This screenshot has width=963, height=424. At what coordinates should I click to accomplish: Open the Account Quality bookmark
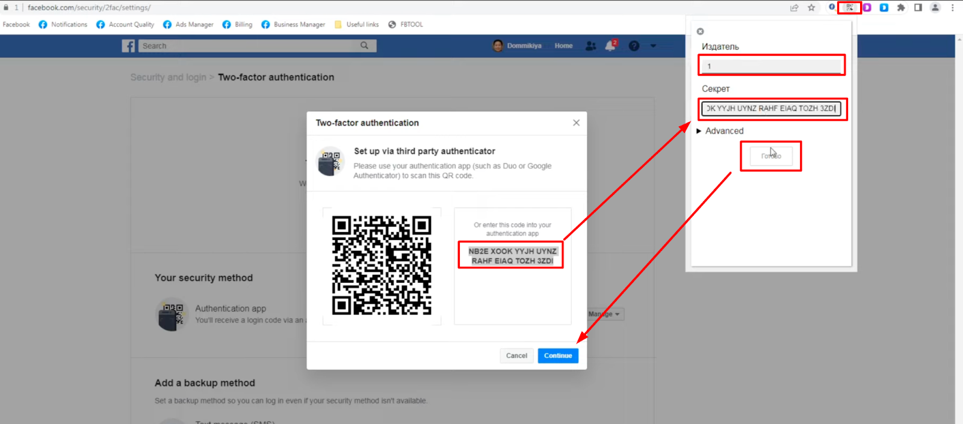click(125, 25)
